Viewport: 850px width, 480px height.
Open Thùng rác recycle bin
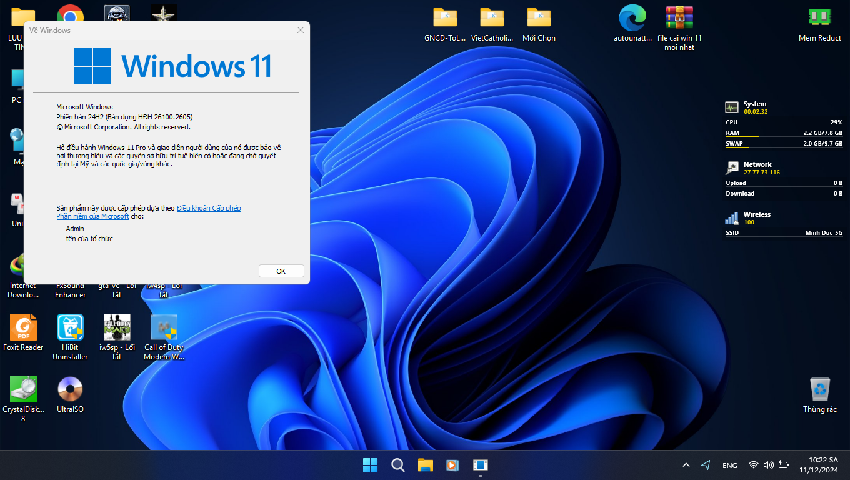pyautogui.click(x=820, y=395)
